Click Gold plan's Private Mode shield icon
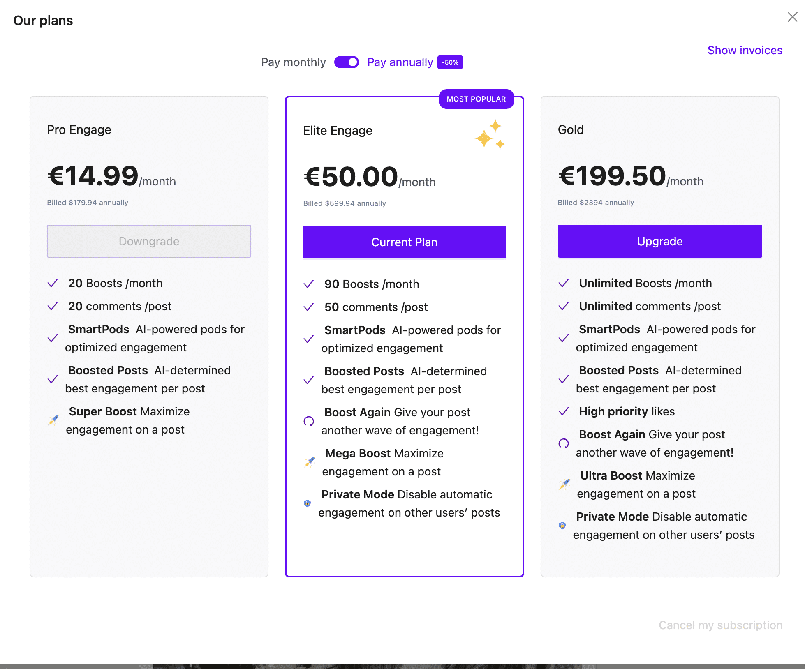The width and height of the screenshot is (805, 669). point(562,526)
